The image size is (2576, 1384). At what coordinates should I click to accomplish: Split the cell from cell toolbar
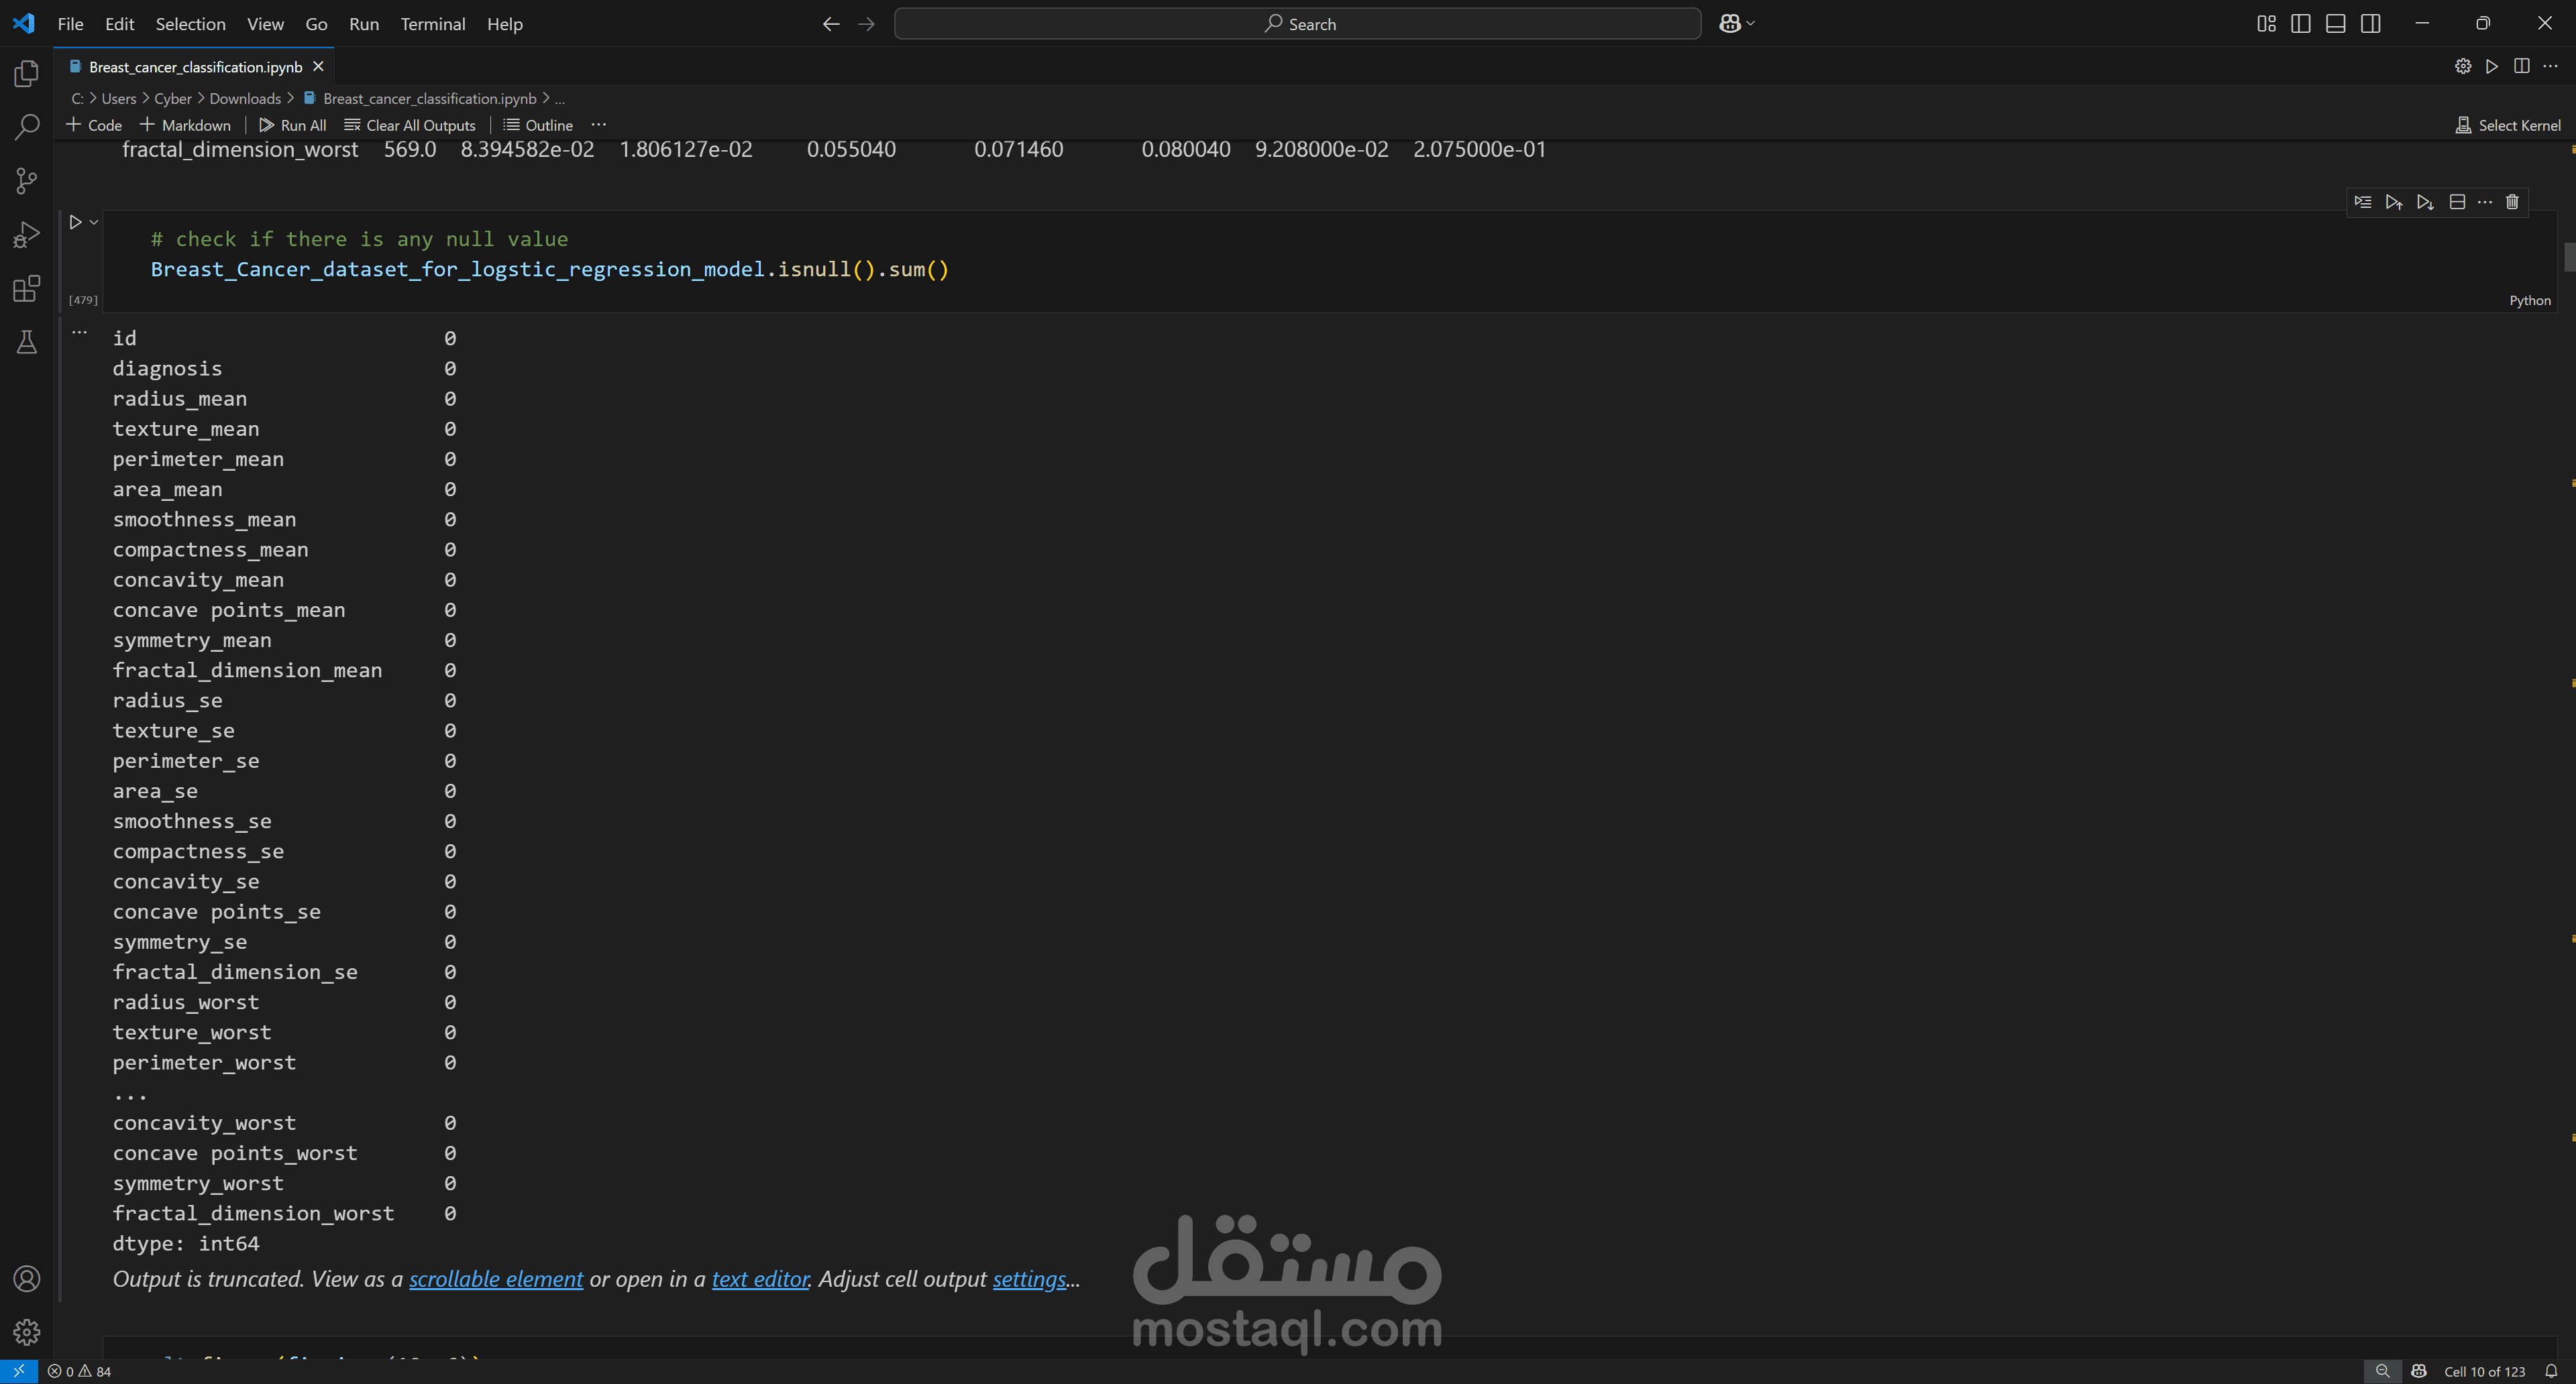tap(2457, 202)
